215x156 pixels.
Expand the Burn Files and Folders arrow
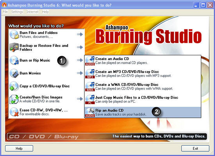pos(80,34)
